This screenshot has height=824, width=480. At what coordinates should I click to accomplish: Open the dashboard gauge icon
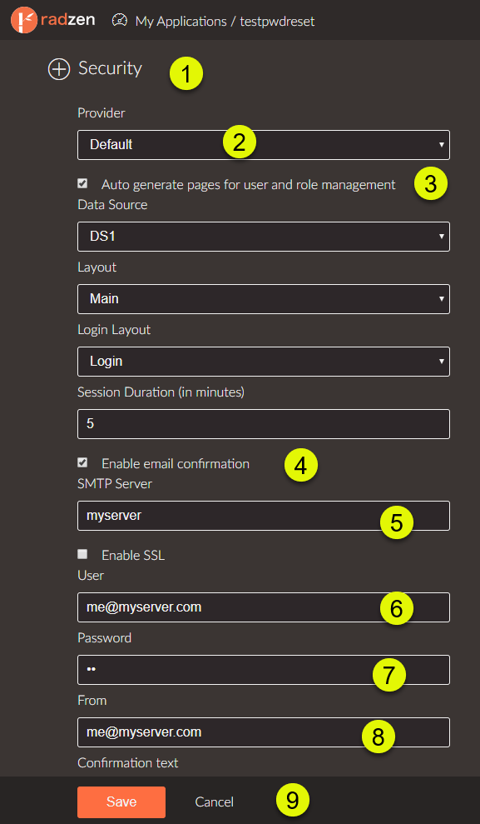point(120,21)
